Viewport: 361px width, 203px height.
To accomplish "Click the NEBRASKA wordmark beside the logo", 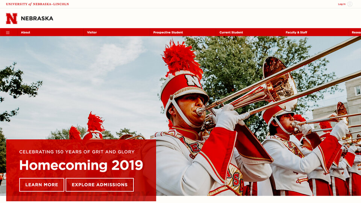I will 37,18.
